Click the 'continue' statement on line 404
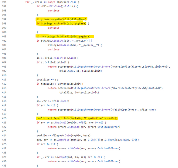Image resolution: width=178 pixels, height=168 pixels. click(x=54, y=49)
